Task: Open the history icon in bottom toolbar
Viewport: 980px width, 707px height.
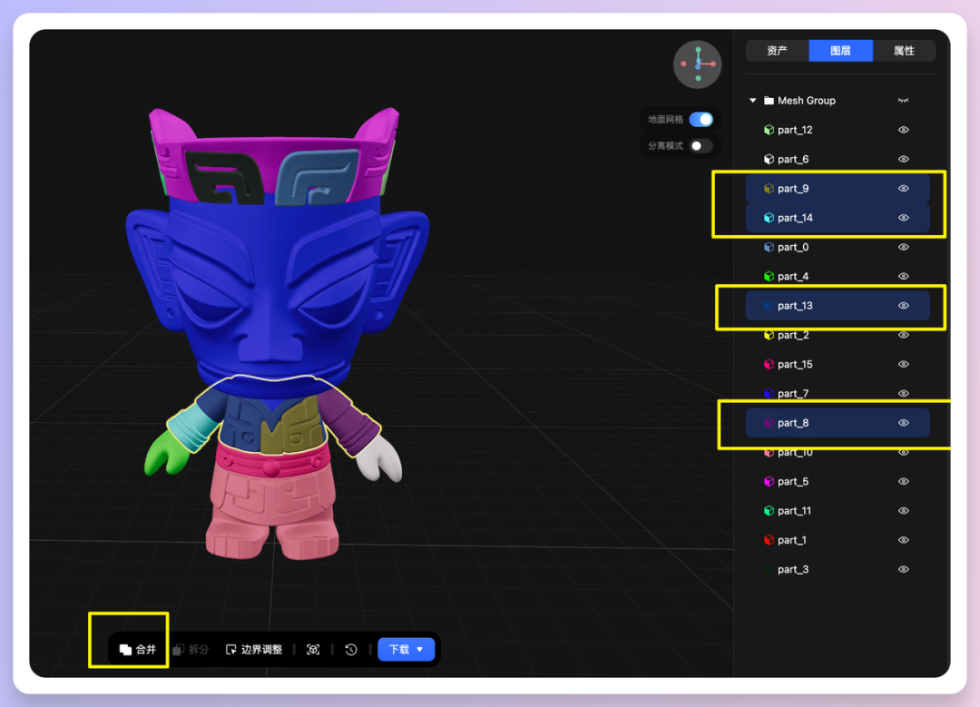Action: click(351, 650)
